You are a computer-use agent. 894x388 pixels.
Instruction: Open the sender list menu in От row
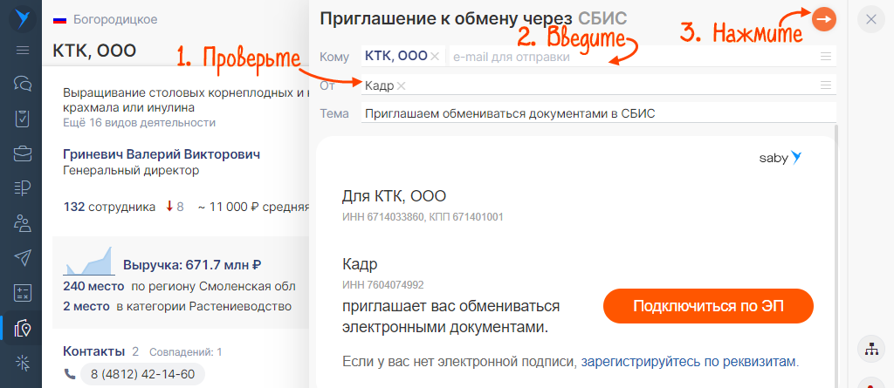point(825,85)
